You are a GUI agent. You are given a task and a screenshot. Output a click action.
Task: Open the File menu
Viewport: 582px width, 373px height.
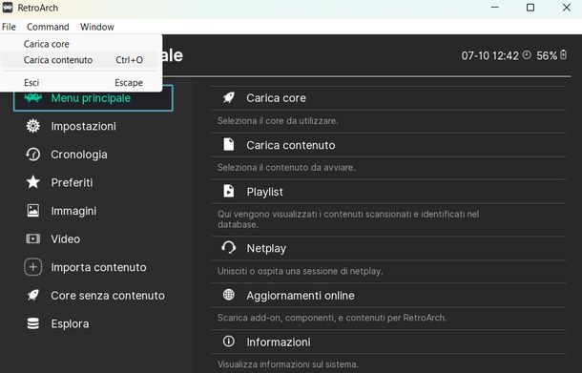click(9, 27)
